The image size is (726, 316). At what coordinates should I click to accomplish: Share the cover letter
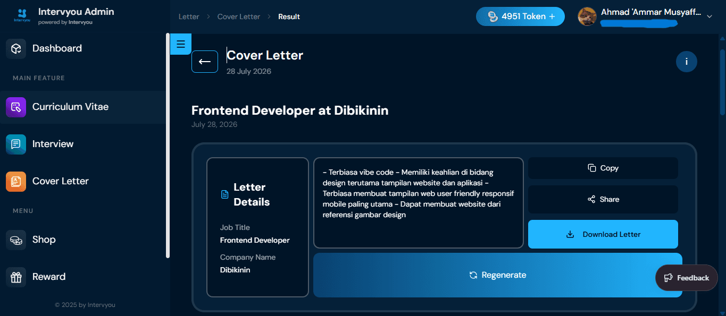(x=603, y=199)
